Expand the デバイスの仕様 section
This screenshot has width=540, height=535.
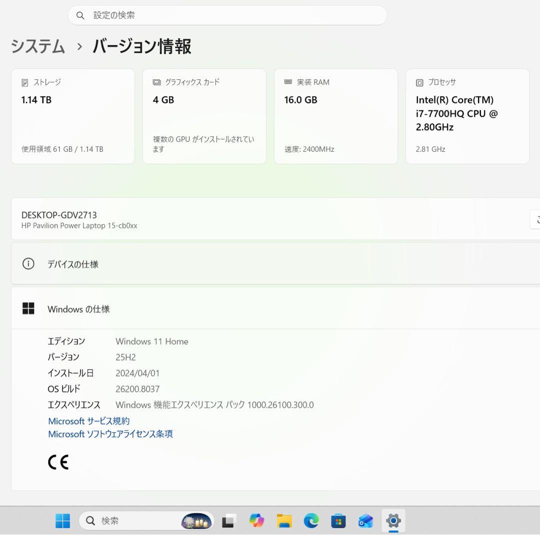[275, 264]
